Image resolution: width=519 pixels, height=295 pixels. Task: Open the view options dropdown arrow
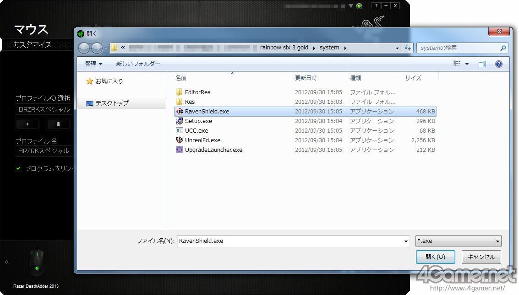tap(467, 64)
